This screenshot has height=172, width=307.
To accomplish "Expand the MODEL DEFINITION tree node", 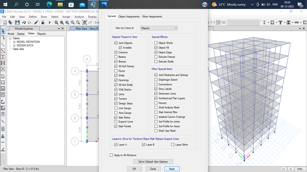I will tap(14, 42).
